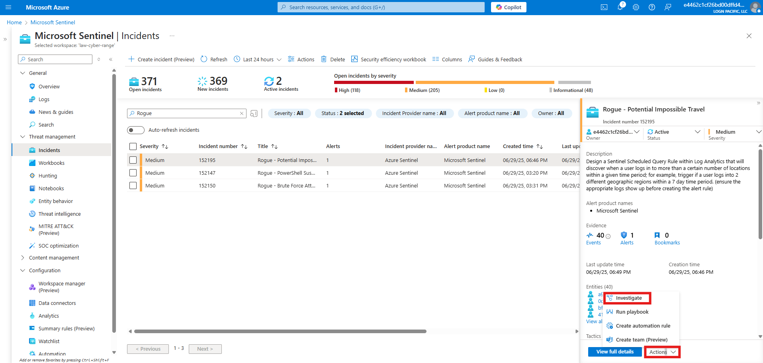
Task: Click the horizontal scrollbar under incident table
Action: [280, 331]
